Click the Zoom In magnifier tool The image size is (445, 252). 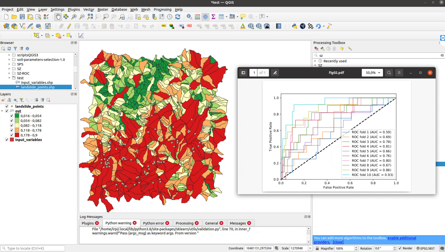[74, 17]
